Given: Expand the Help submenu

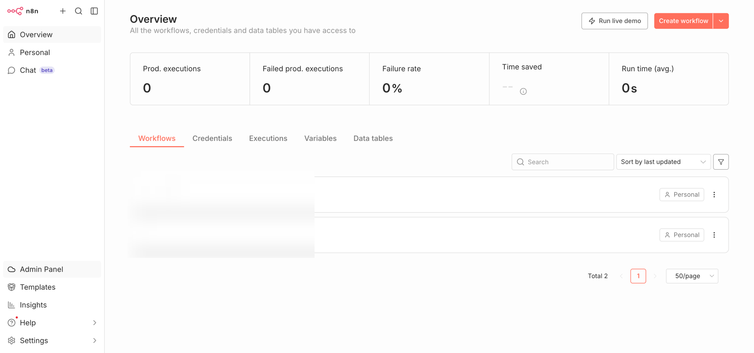Looking at the screenshot, I should (x=95, y=323).
